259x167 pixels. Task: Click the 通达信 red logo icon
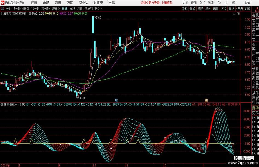pyautogui.click(x=2, y=3)
